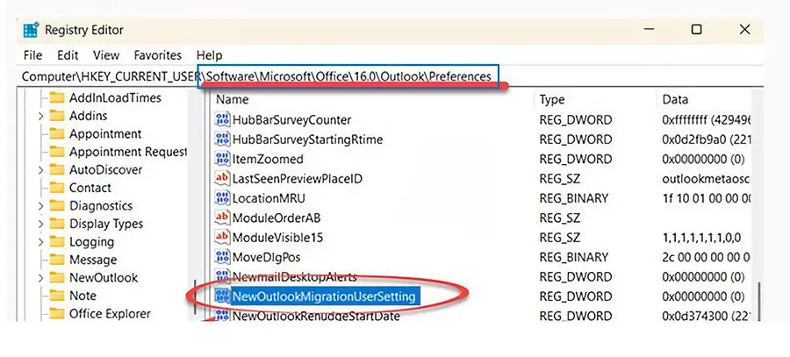Click the DWORD icon of HubBarSurveyCounter
The height and width of the screenshot is (357, 790).
222,120
